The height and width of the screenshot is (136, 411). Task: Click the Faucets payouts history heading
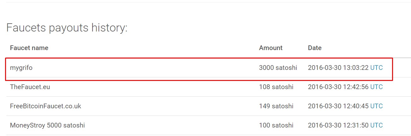click(x=67, y=28)
